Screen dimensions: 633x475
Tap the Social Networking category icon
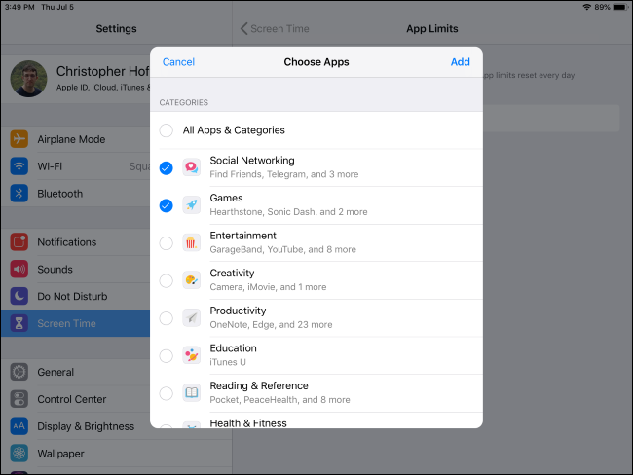[x=192, y=167]
